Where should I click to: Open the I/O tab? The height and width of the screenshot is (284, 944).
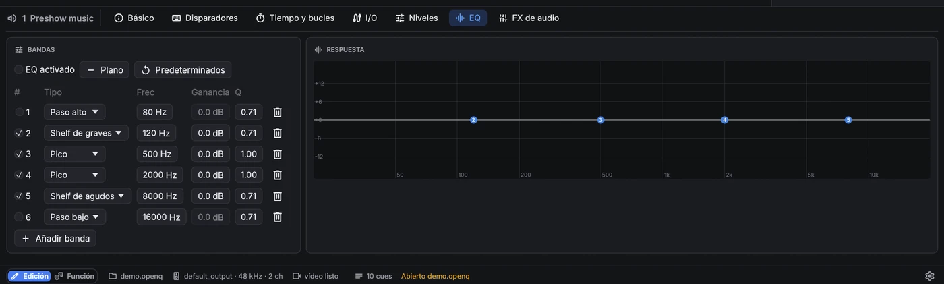pyautogui.click(x=365, y=18)
